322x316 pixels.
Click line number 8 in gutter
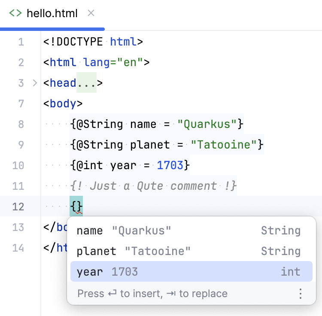21,124
